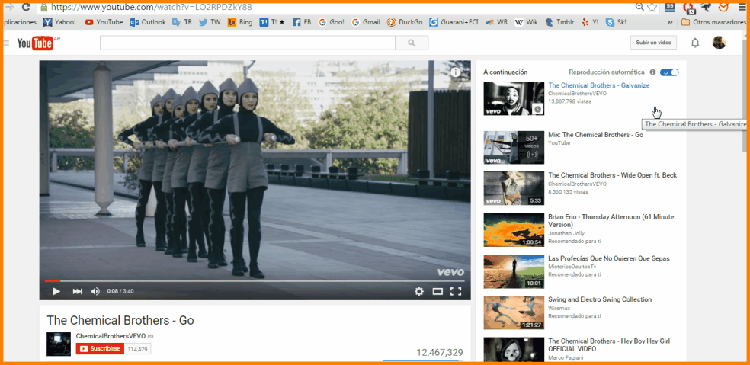Click the channel avatar below the video
The image size is (750, 365).
tap(59, 344)
